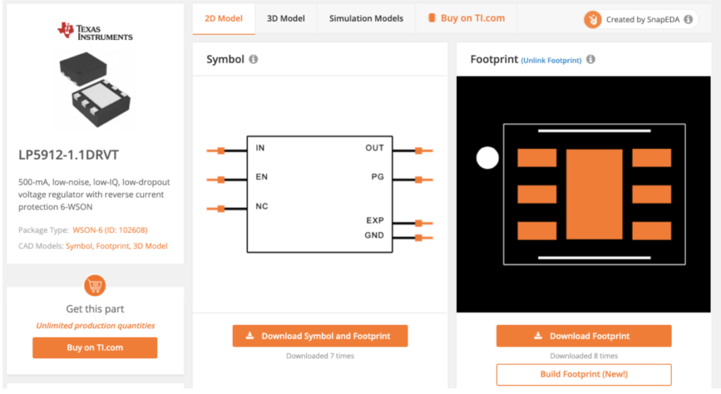Click the EN pin on the symbol
The image size is (721, 394).
pyautogui.click(x=227, y=179)
